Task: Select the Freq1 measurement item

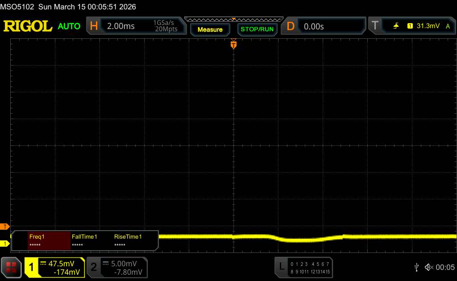Action: [49, 240]
